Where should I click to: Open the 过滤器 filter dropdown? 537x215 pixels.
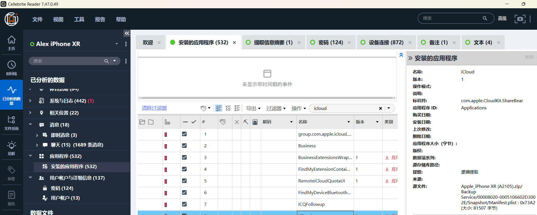click(276, 108)
